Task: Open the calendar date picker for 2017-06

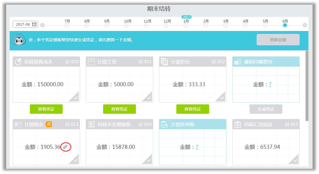Action: pos(34,24)
